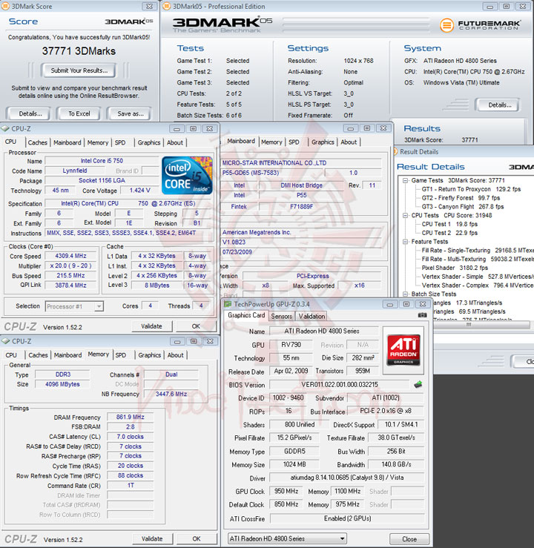Minimize the top CPU-Z CPU window
Viewport: 534px width, 548px height.
[x=177, y=128]
